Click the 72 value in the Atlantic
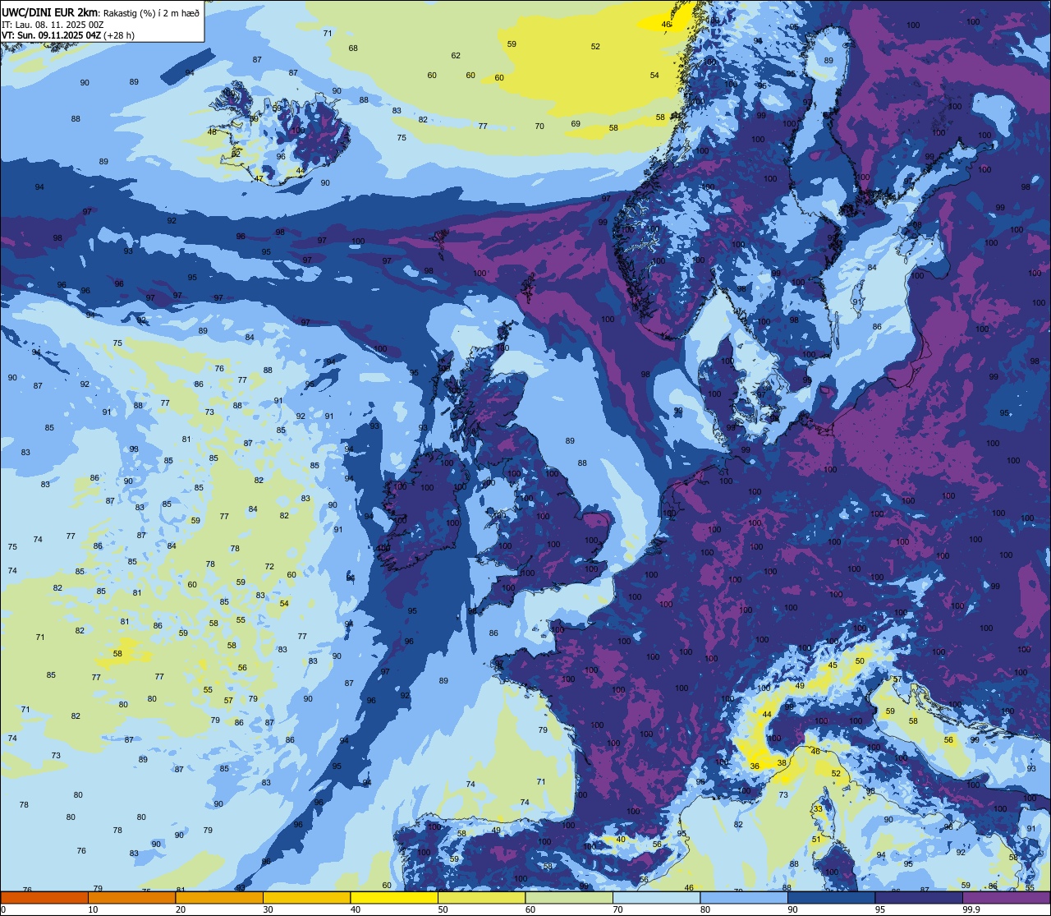The image size is (1051, 916). [x=269, y=567]
